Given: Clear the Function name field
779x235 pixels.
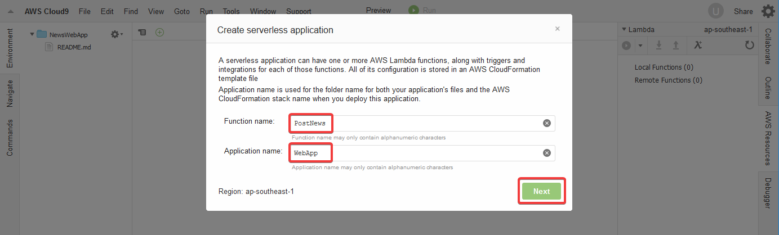Looking at the screenshot, I should tap(546, 123).
